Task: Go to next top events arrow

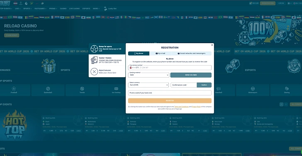Action: point(286,104)
